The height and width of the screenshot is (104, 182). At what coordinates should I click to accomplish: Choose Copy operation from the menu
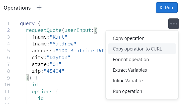pyautogui.click(x=128, y=38)
